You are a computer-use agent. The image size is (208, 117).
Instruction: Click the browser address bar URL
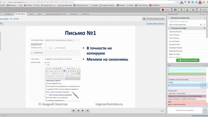(x=38, y=2)
